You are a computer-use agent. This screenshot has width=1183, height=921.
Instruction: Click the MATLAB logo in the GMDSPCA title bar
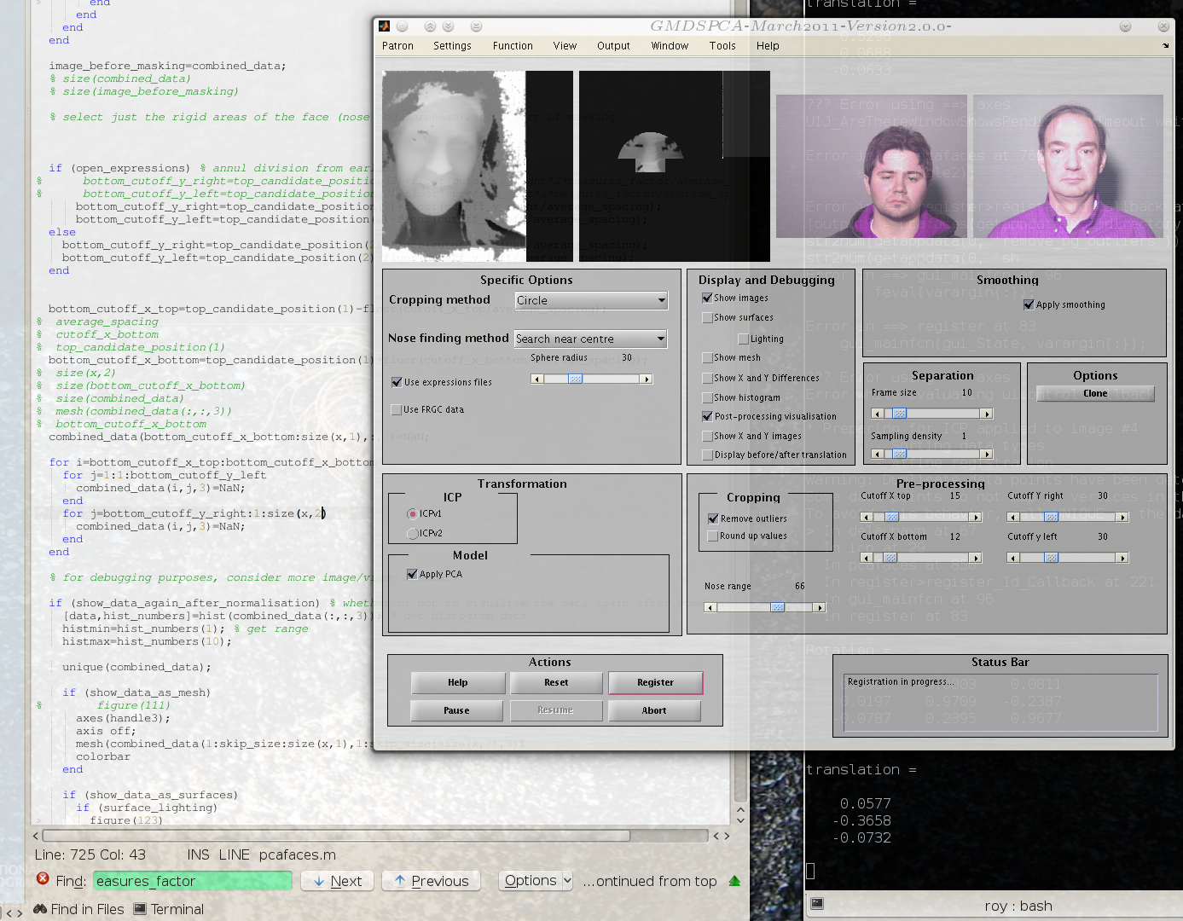point(384,26)
